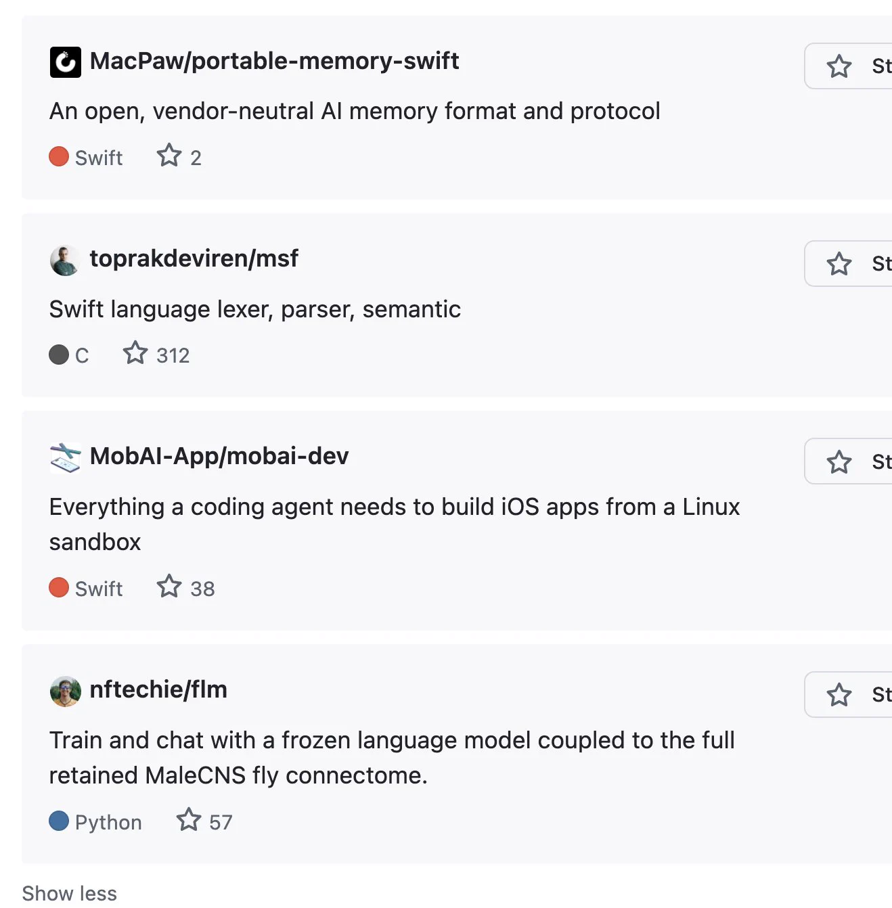Open toprakdeviren/msf repository link
This screenshot has height=908, width=892.
194,258
